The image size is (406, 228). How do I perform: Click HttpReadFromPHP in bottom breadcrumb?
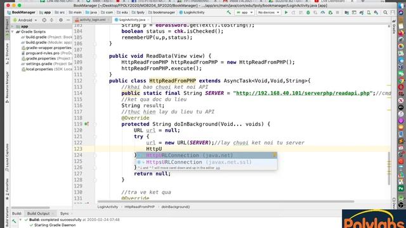click(140, 207)
